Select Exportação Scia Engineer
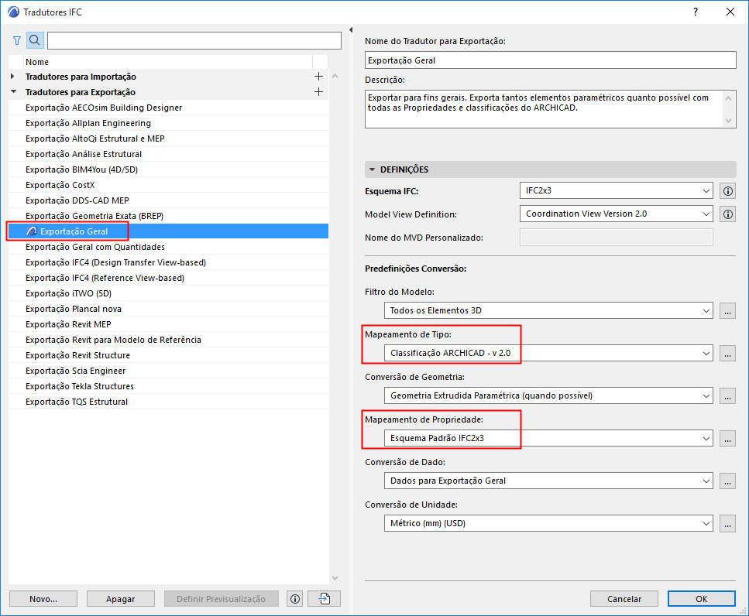The width and height of the screenshot is (749, 616). click(x=168, y=371)
